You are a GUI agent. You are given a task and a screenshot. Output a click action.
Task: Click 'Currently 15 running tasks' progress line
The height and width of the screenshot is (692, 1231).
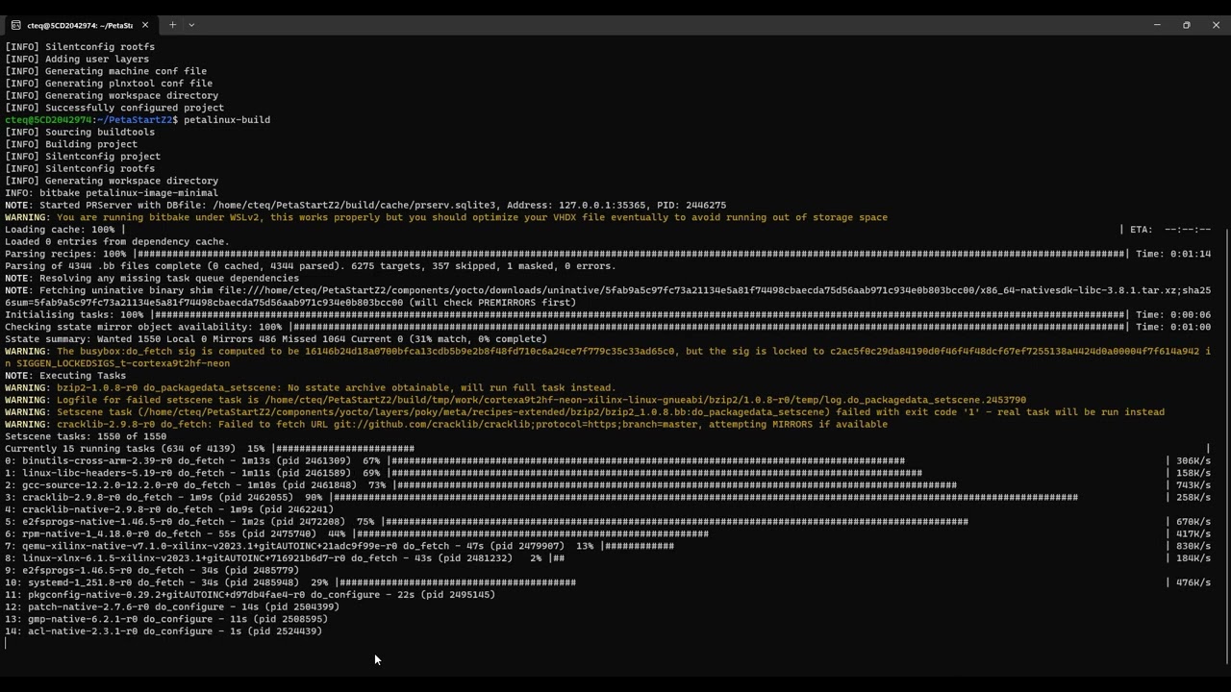608,449
